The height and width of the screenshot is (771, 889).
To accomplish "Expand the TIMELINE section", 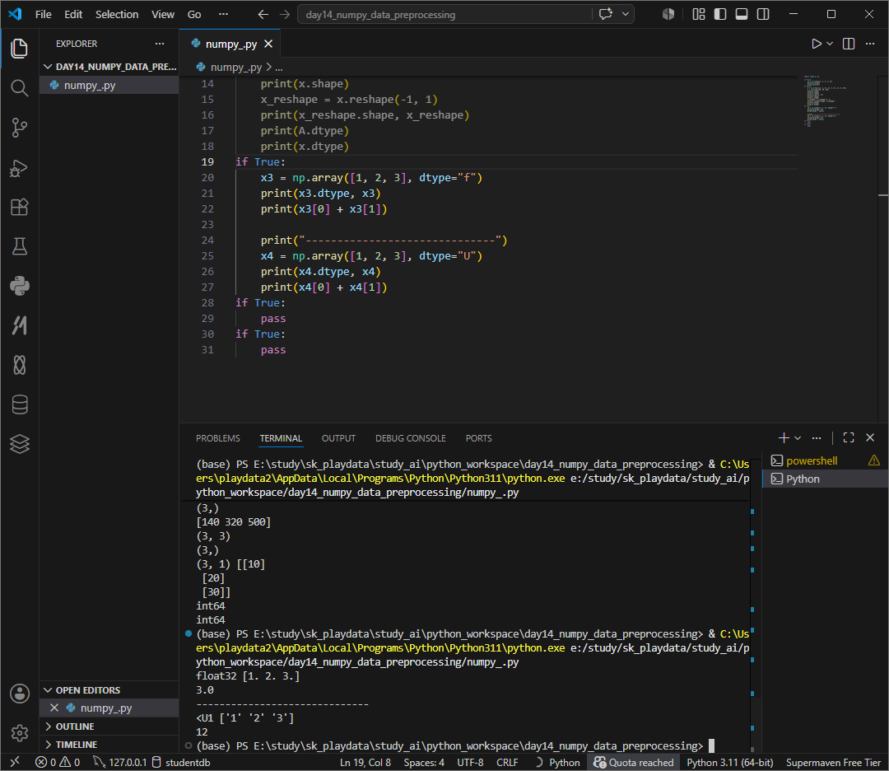I will tap(109, 745).
